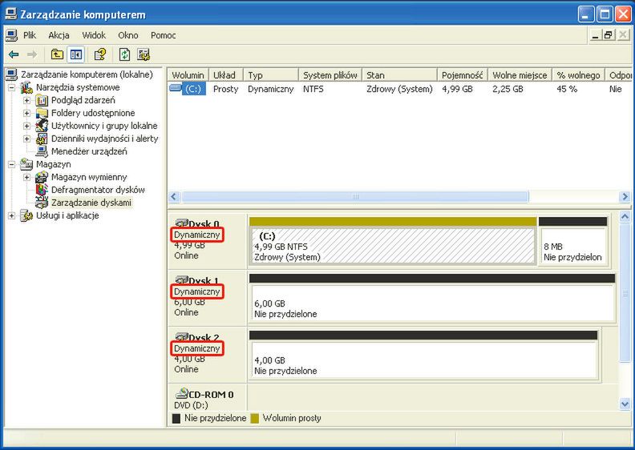Sort by the Pojemność column header

point(463,75)
